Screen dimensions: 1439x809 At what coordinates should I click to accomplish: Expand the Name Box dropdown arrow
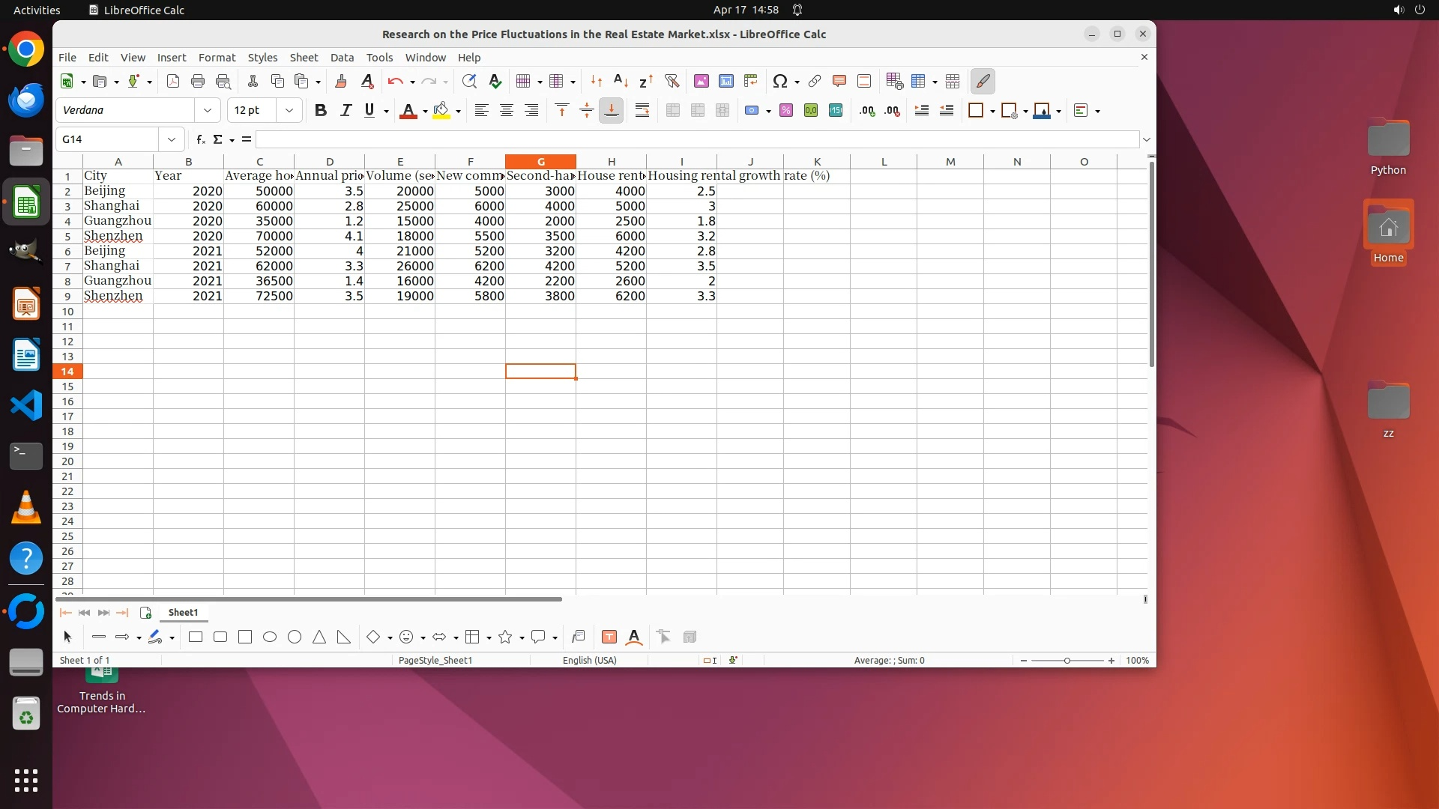(172, 139)
